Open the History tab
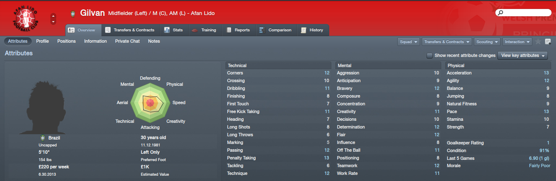 [x=312, y=30]
